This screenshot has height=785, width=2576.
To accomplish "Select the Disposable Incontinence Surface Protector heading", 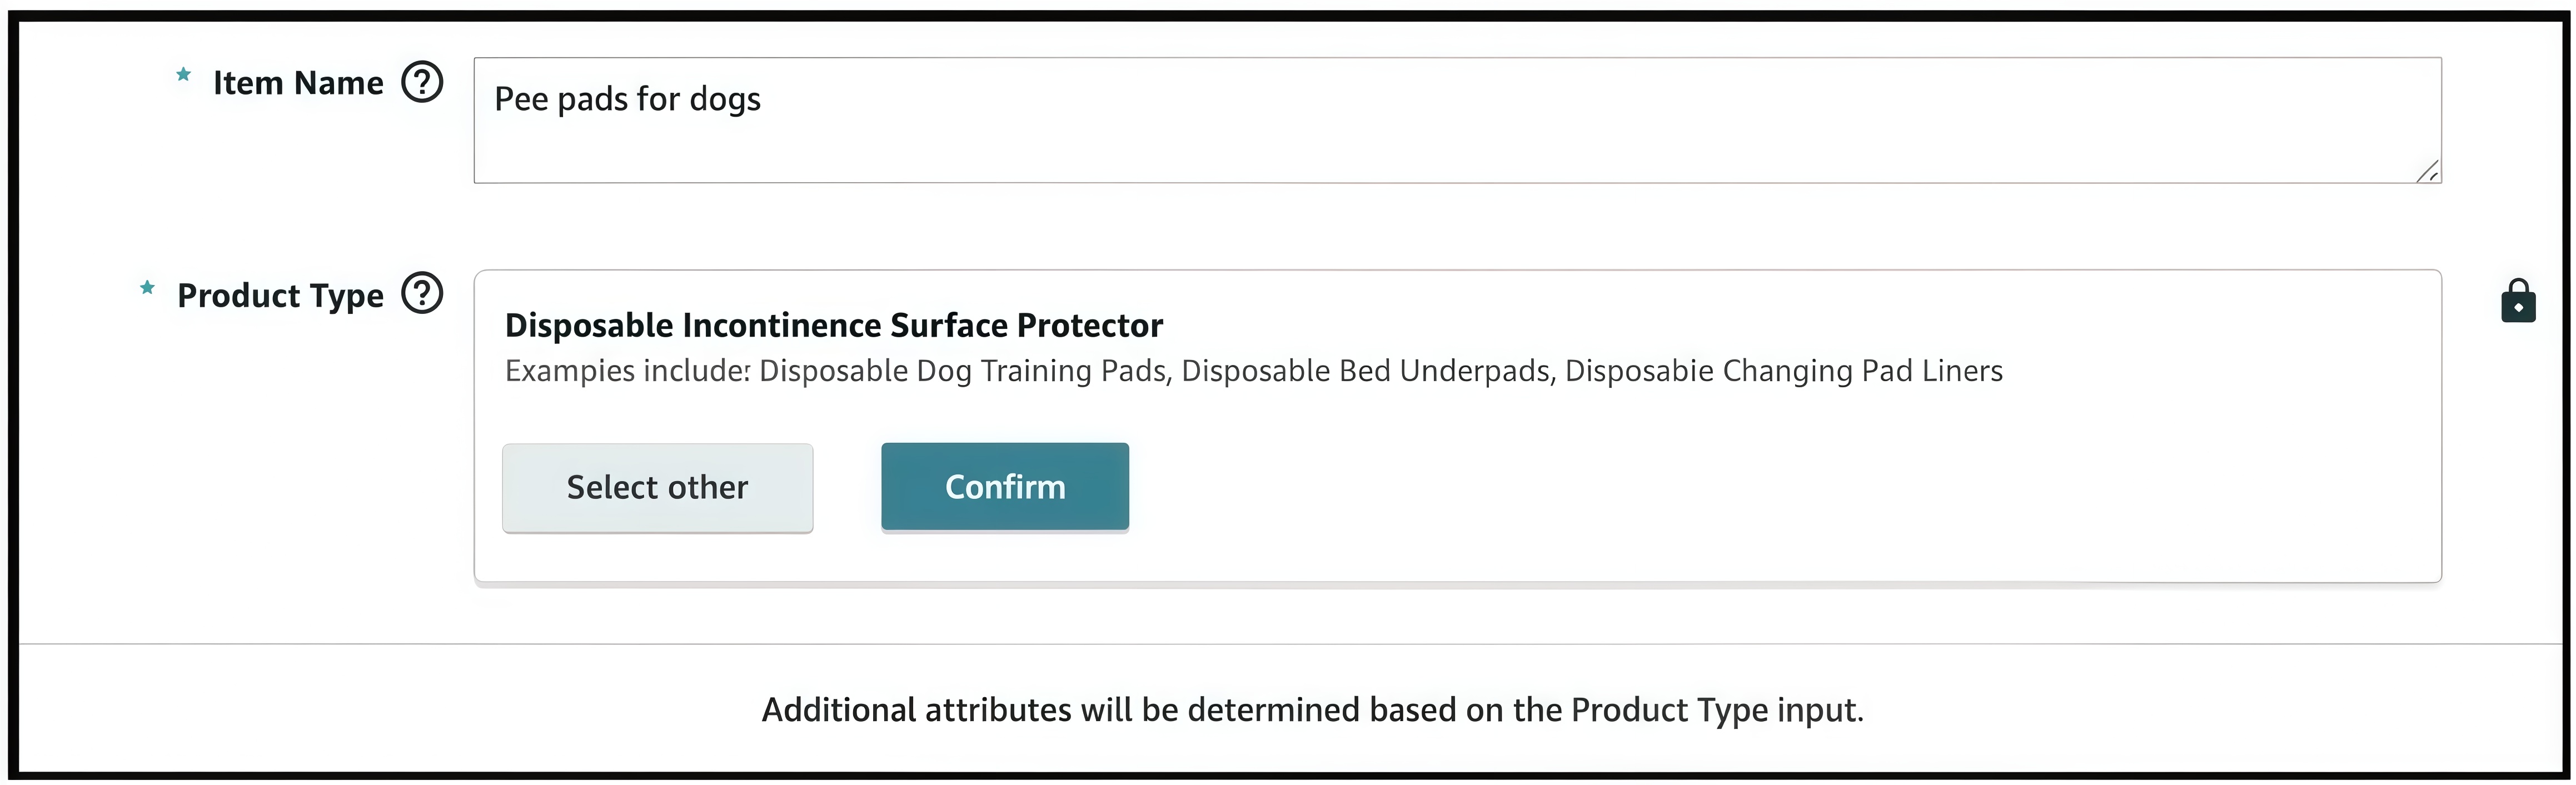I will coord(833,326).
